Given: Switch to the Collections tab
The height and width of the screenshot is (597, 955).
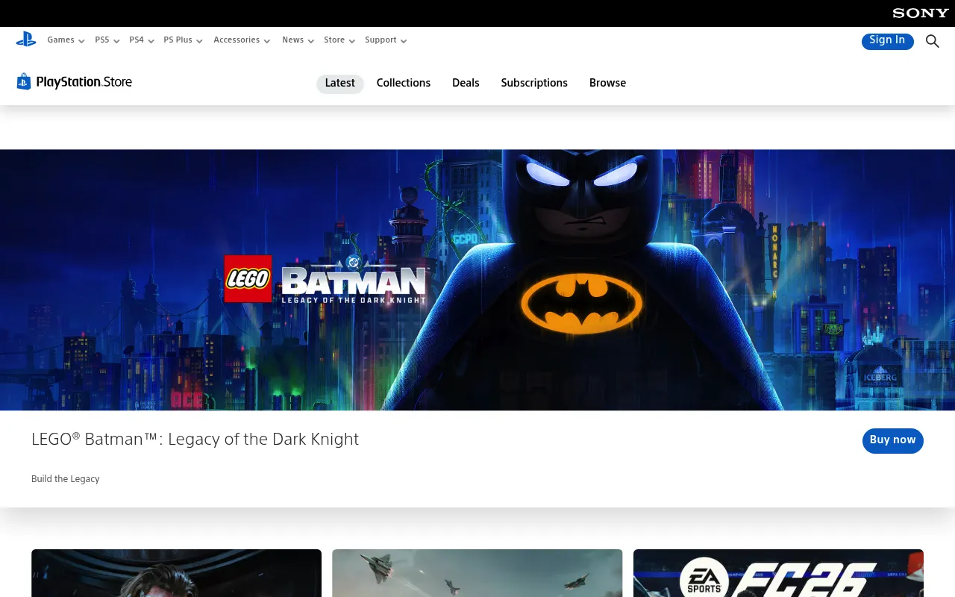Looking at the screenshot, I should tap(404, 84).
